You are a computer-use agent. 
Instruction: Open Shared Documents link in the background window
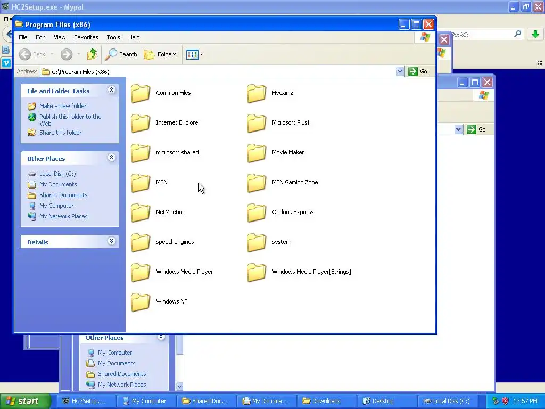122,374
